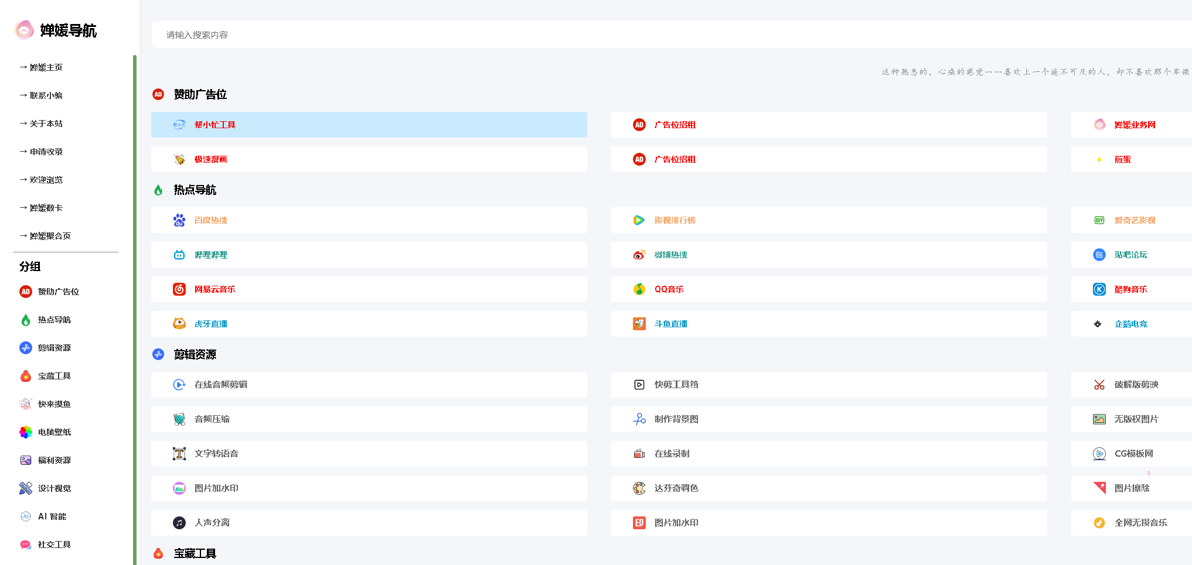Jump to 快来摸鱼 group in sidebar
The height and width of the screenshot is (565, 1192).
point(55,404)
